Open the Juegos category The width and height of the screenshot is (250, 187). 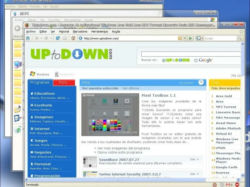coord(41,141)
